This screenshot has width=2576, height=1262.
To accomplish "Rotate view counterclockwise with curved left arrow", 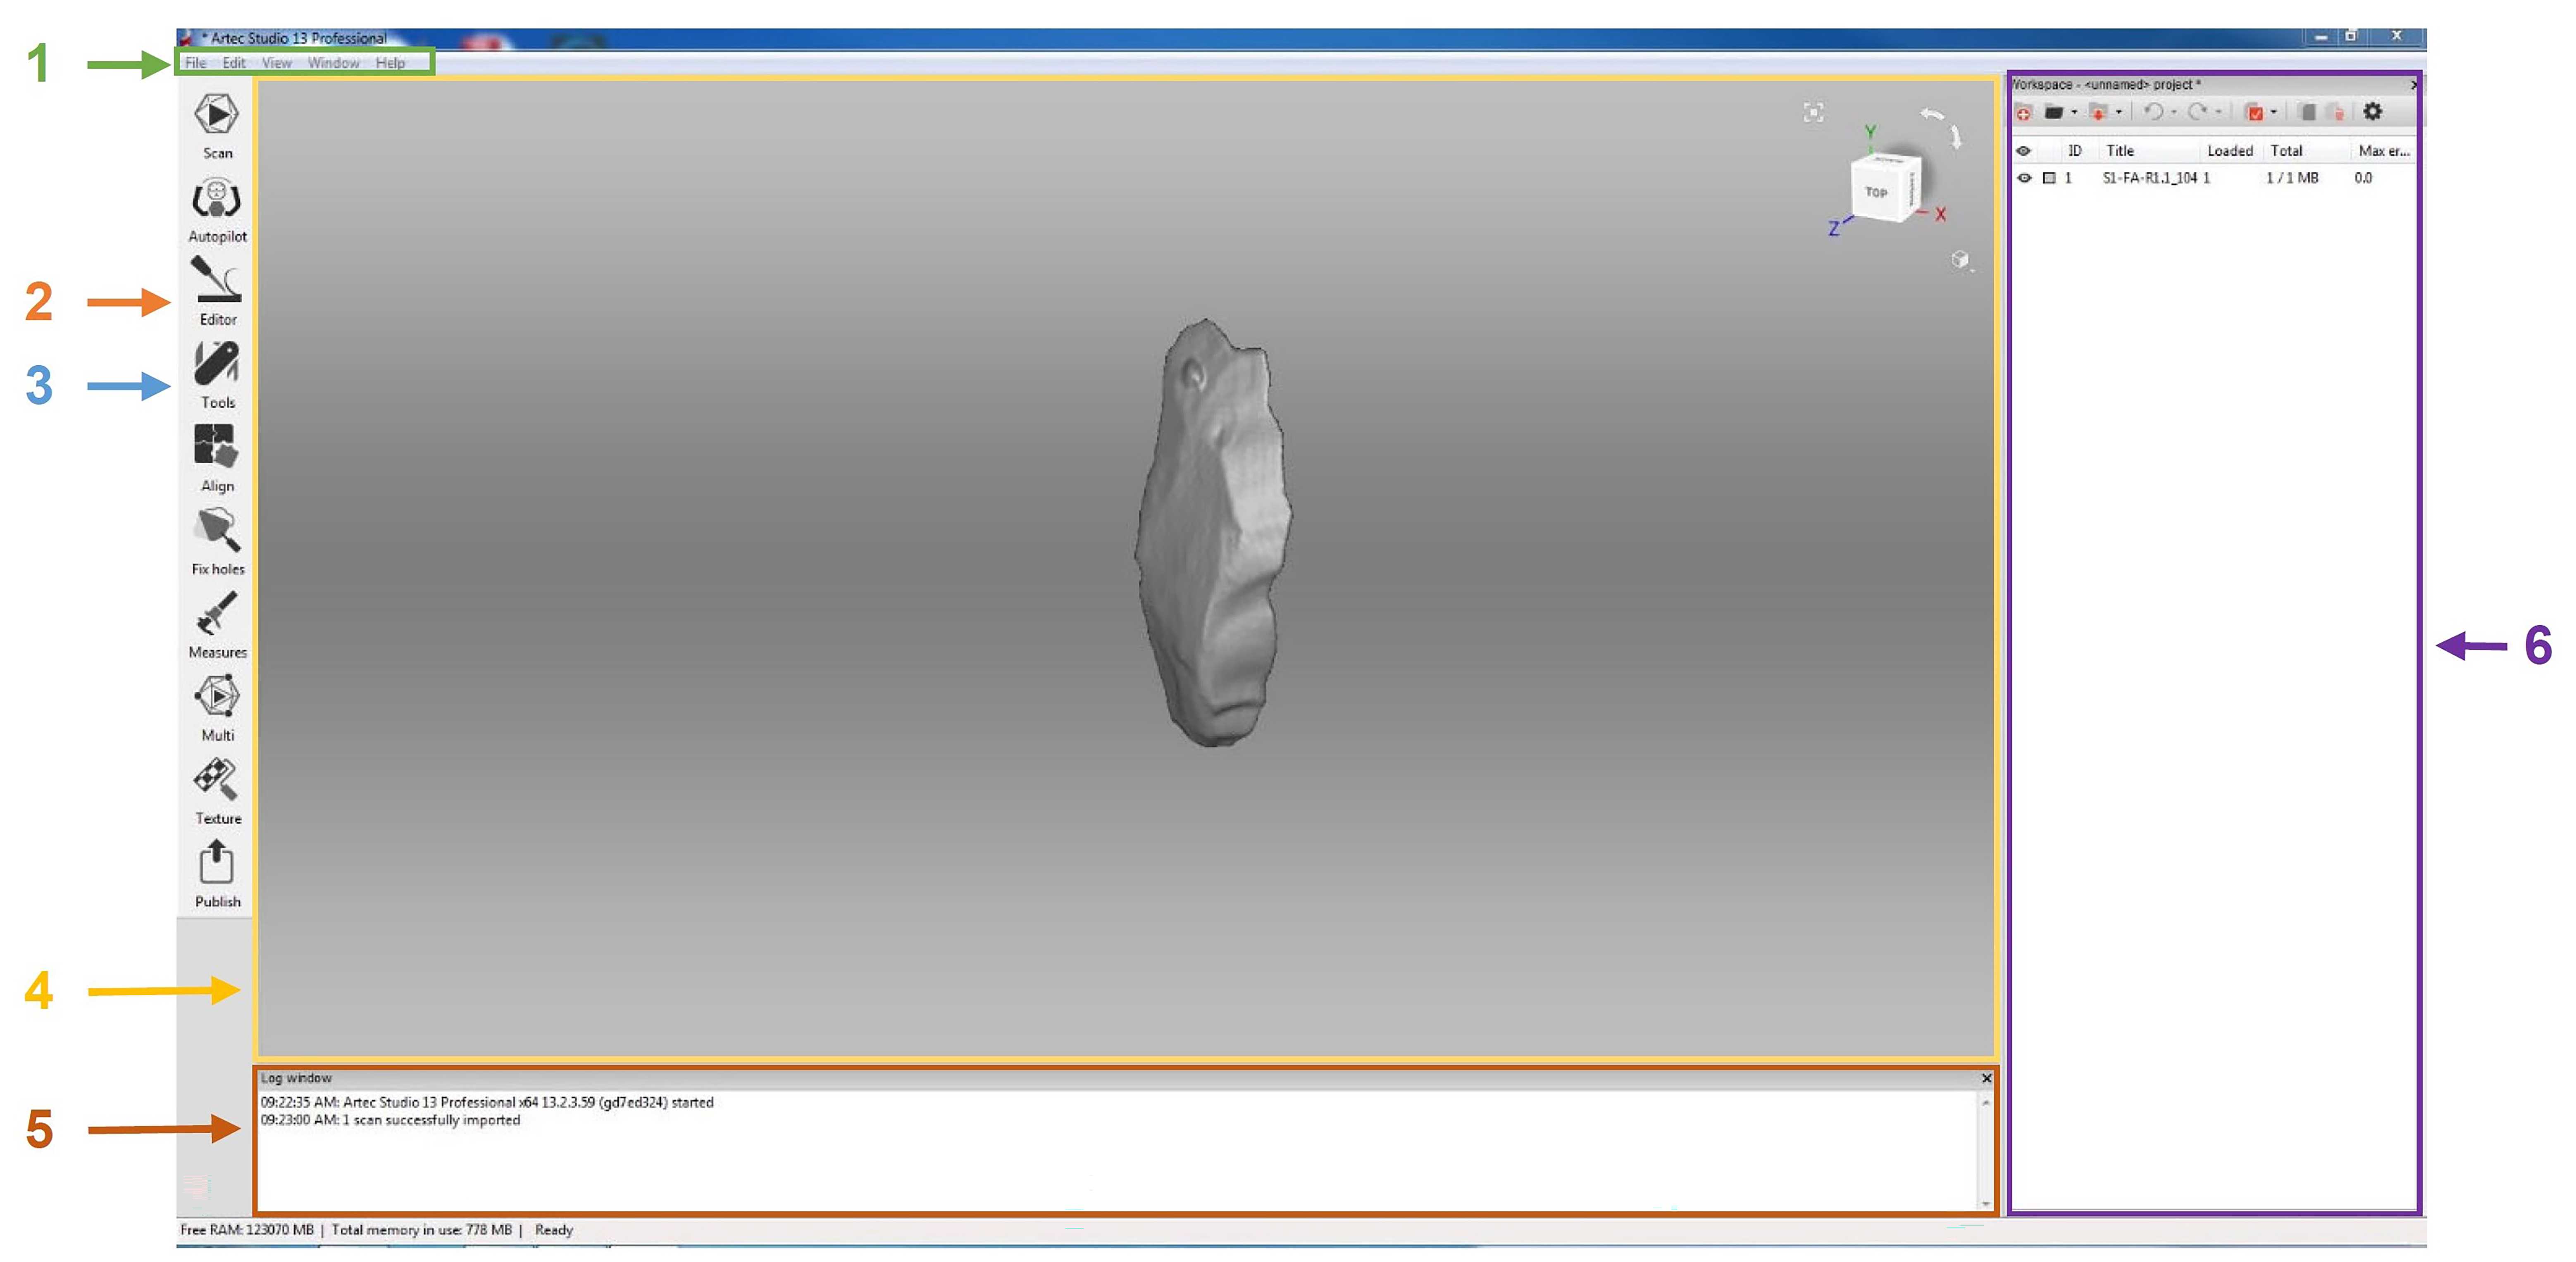I will (x=1932, y=114).
